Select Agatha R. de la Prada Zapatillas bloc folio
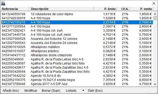The image size is (158, 94). point(77,72)
